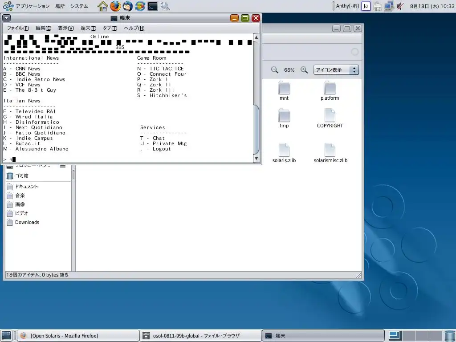Open the 端末 menu in the terminal
This screenshot has width=456, height=342.
point(89,28)
